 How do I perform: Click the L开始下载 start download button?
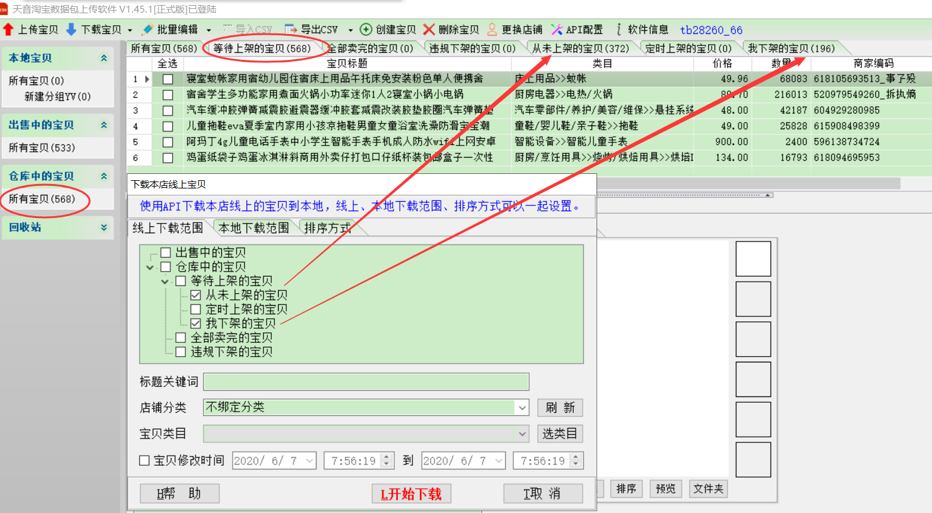click(411, 494)
